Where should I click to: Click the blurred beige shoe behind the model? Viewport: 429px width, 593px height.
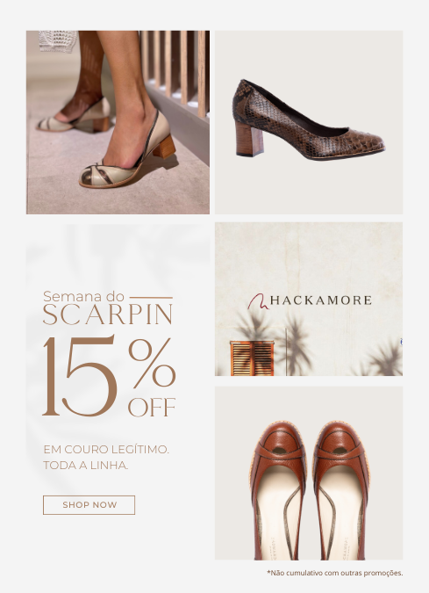(74, 117)
